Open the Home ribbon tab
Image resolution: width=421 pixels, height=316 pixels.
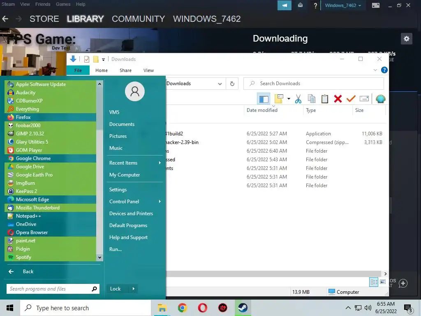click(102, 70)
